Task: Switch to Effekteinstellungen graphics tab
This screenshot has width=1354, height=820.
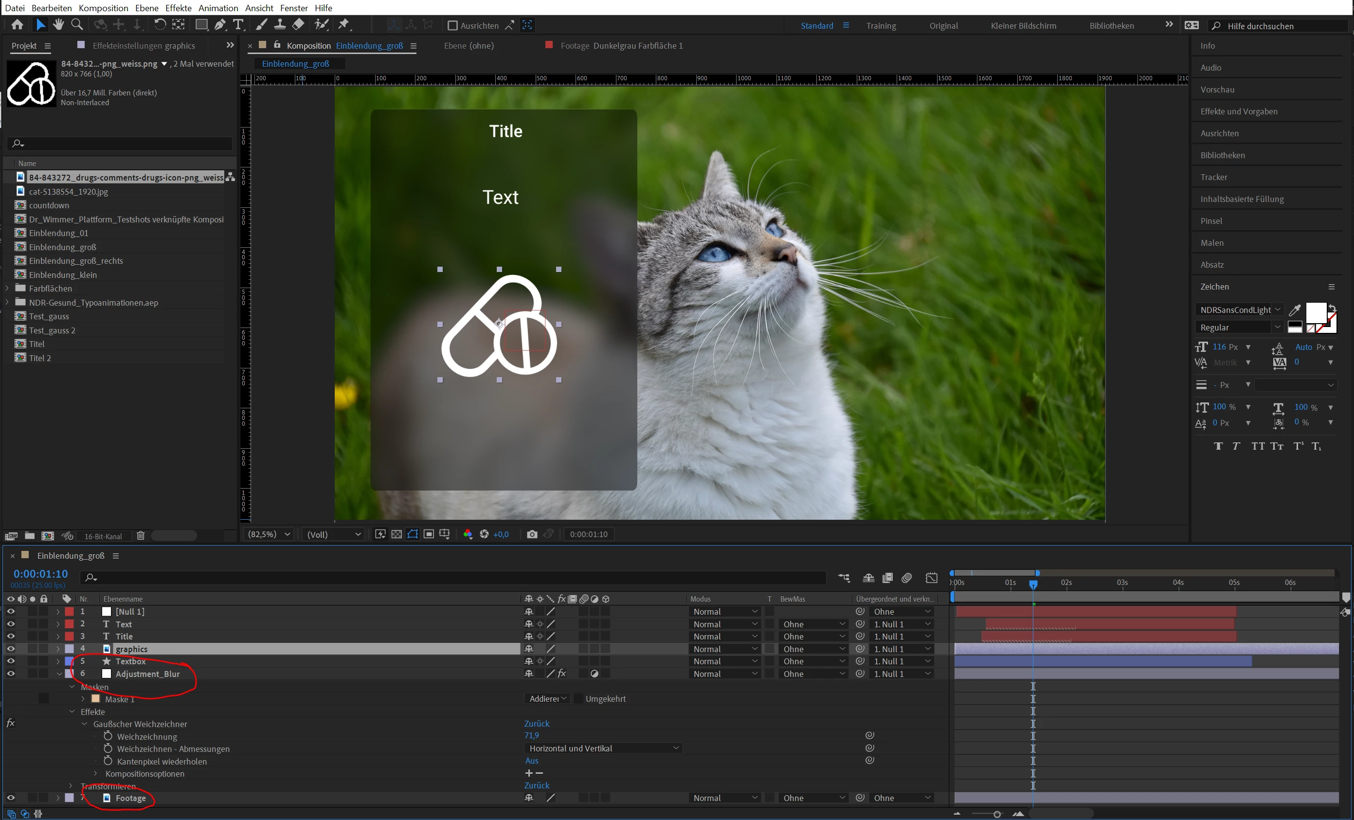Action: tap(143, 46)
